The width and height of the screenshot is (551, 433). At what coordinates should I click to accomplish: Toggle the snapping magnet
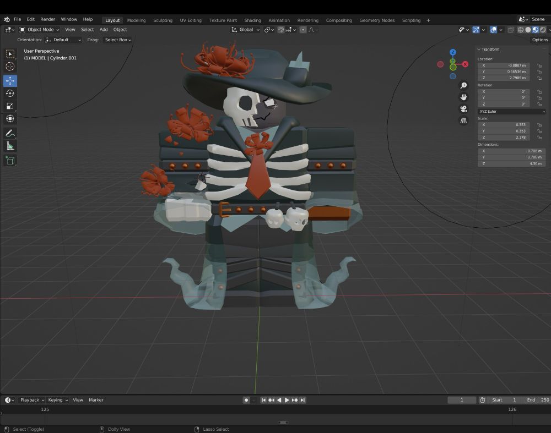point(281,30)
